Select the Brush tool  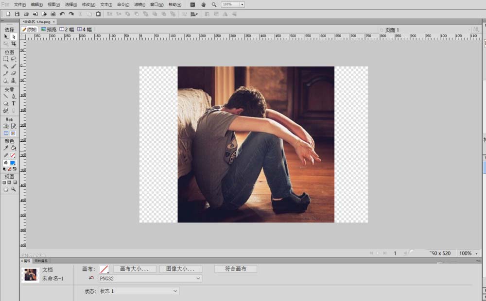(13, 66)
